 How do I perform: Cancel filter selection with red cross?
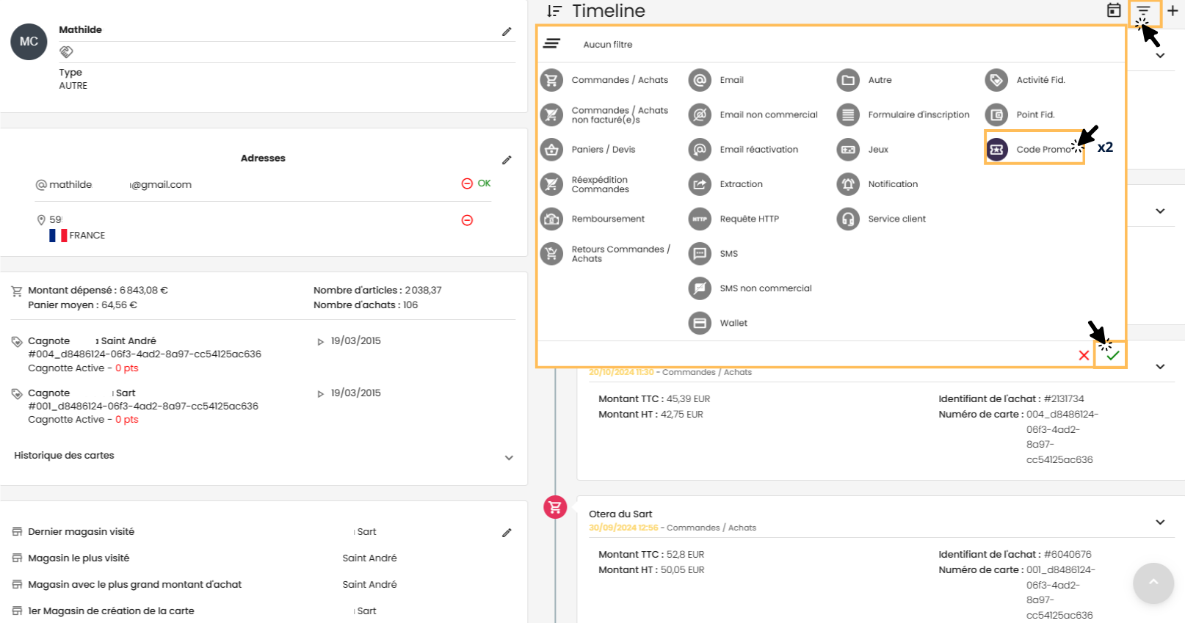click(x=1084, y=355)
